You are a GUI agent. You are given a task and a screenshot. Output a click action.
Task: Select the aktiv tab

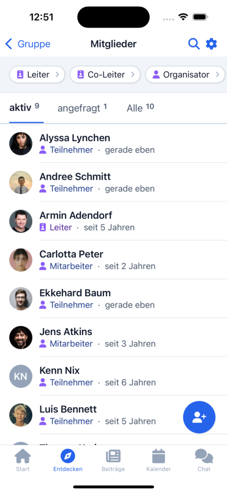pos(24,108)
